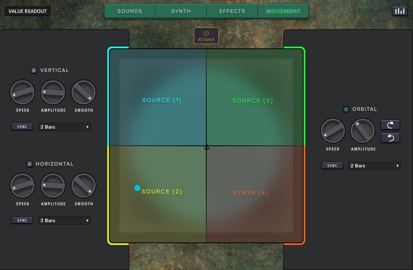
Task: Turn the Vertical Speed knob
Action: (22, 92)
